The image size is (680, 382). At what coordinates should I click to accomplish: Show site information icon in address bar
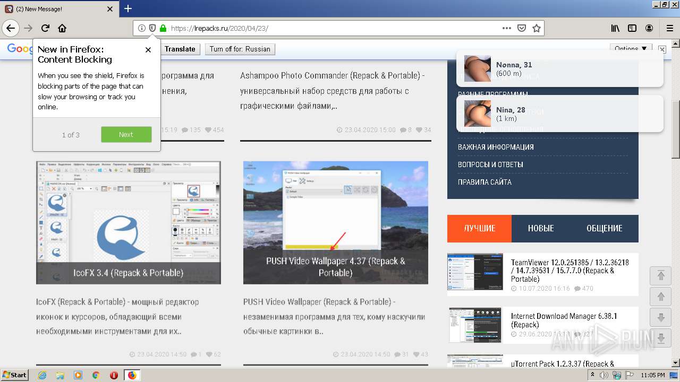[141, 28]
